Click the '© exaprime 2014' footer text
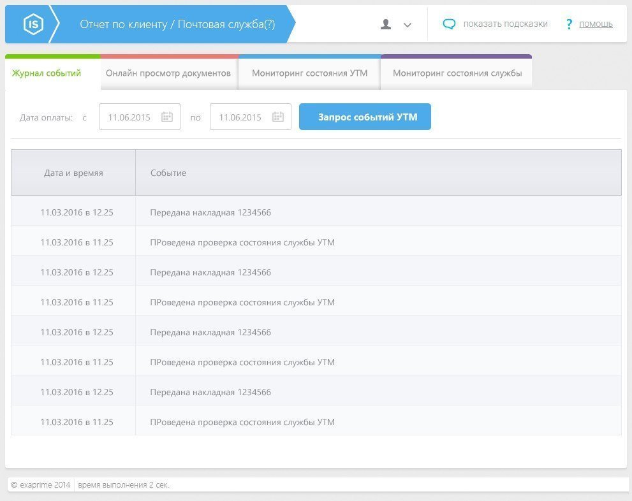This screenshot has width=632, height=501. point(40,485)
